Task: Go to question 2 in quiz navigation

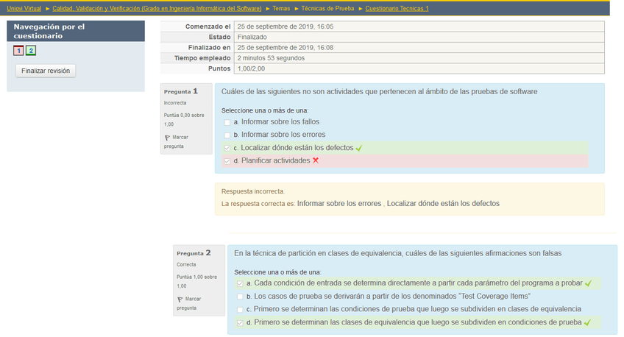Action: 31,50
